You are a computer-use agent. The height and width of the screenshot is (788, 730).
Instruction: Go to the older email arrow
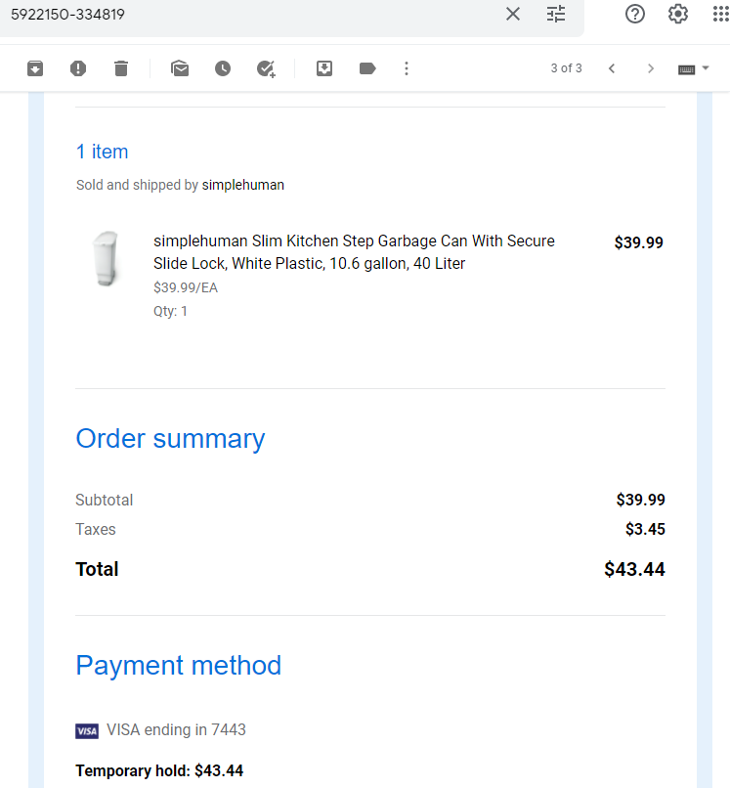click(651, 68)
